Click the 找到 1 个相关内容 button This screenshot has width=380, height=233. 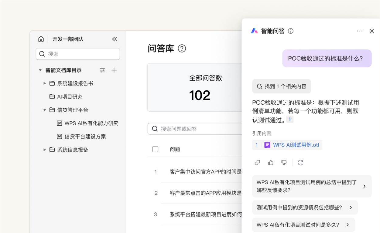(x=282, y=86)
